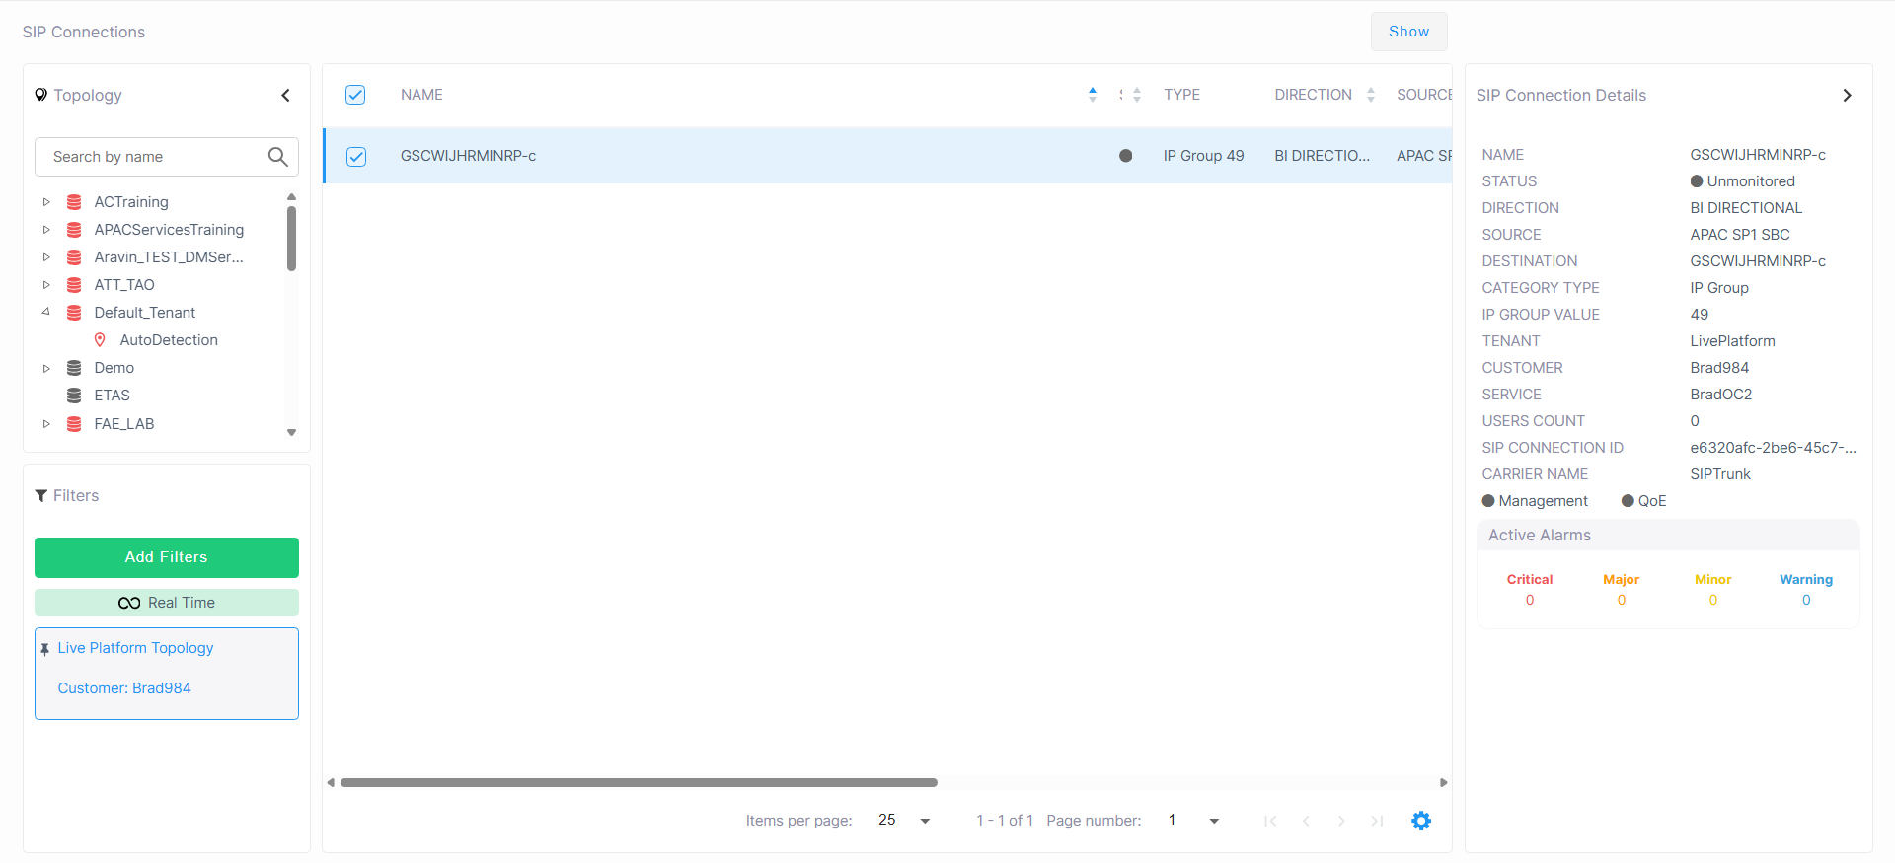Collapse the Default_Tenant tree node
The width and height of the screenshot is (1895, 863).
(x=46, y=312)
